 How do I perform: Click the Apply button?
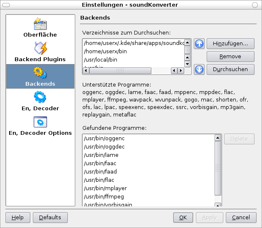(209, 218)
